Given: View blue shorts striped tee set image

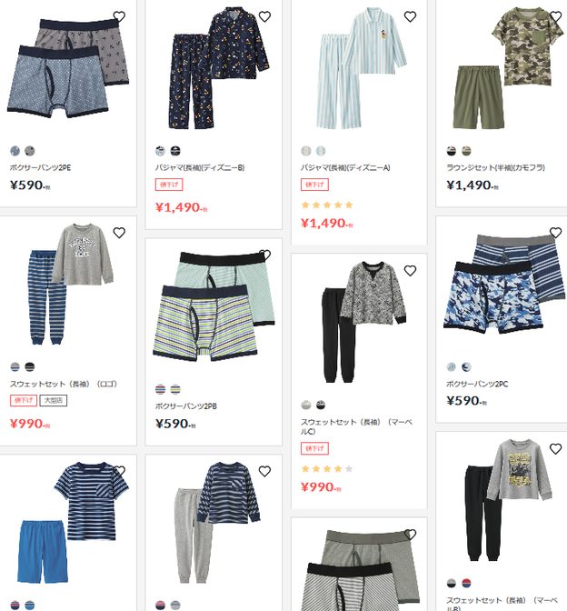Looking at the screenshot, I should tap(68, 522).
